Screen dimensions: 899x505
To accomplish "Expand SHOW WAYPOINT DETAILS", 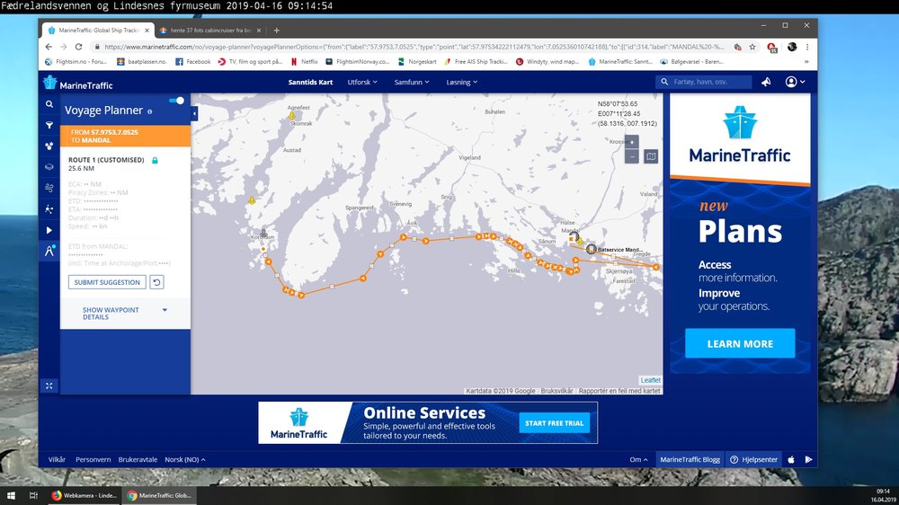I will coord(125,313).
